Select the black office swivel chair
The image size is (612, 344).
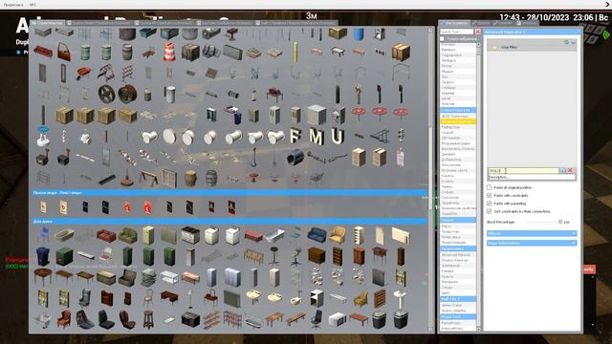click(x=317, y=319)
